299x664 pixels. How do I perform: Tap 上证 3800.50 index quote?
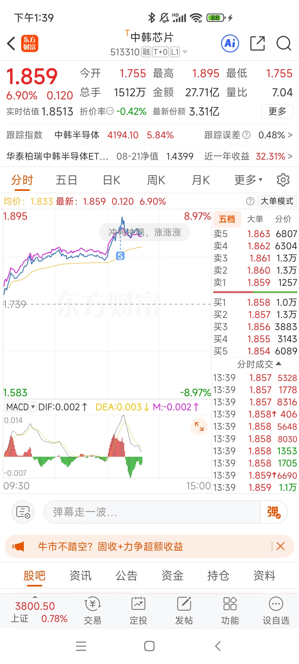coord(39,612)
